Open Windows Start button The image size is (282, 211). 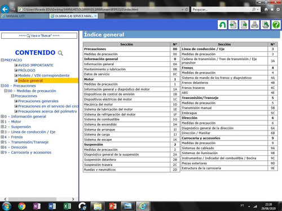(x=6, y=206)
